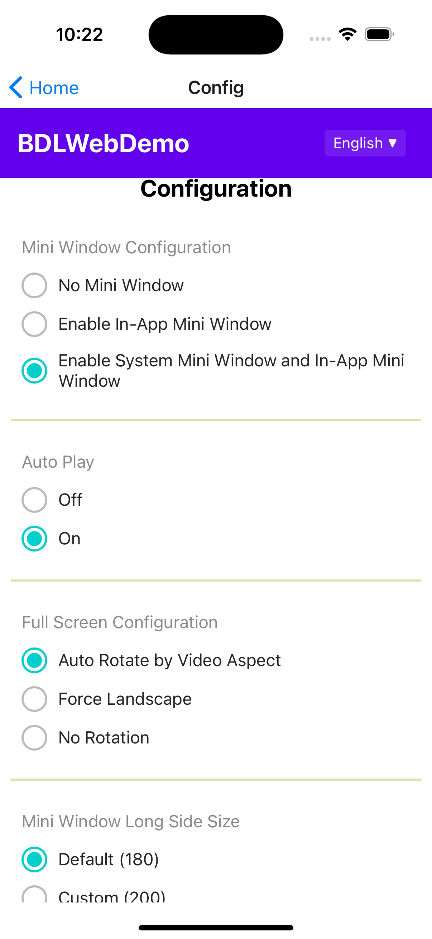Image resolution: width=432 pixels, height=939 pixels.
Task: Tap the Configuration page heading
Action: [216, 189]
